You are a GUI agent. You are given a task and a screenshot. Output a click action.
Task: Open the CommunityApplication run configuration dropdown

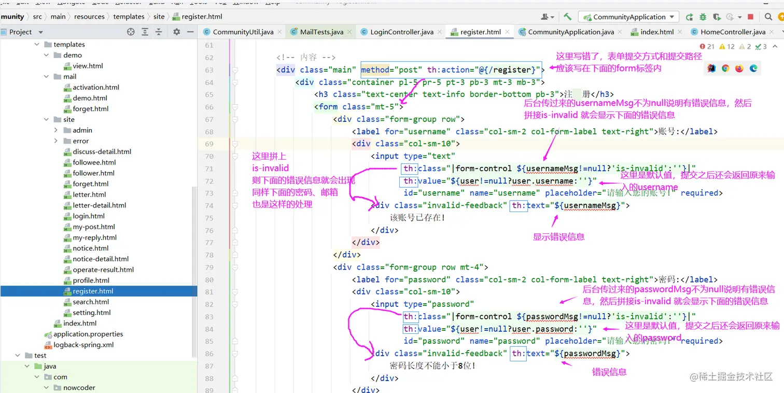click(x=628, y=17)
